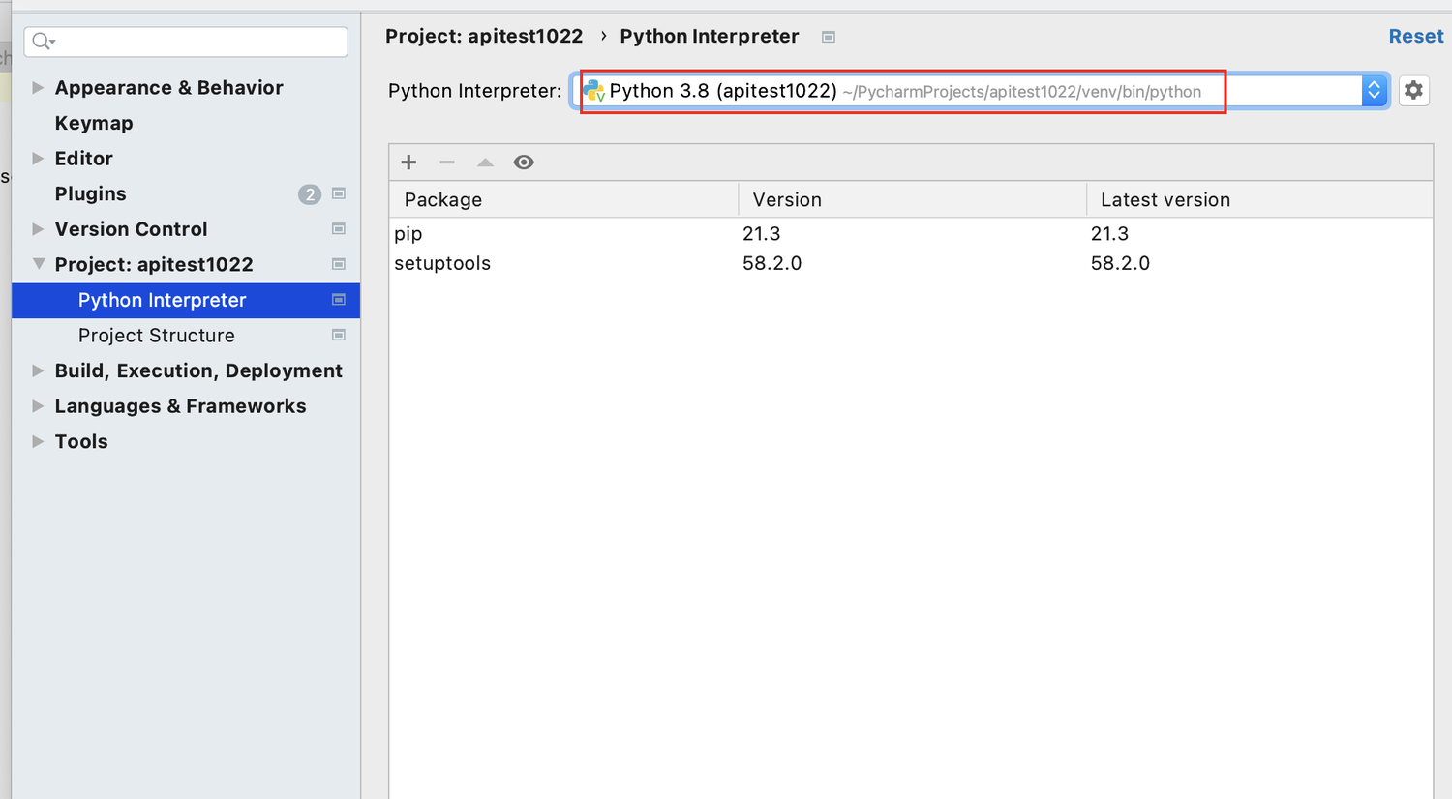Collapse the Project: apitest1022 section
The height and width of the screenshot is (799, 1452).
(x=38, y=264)
